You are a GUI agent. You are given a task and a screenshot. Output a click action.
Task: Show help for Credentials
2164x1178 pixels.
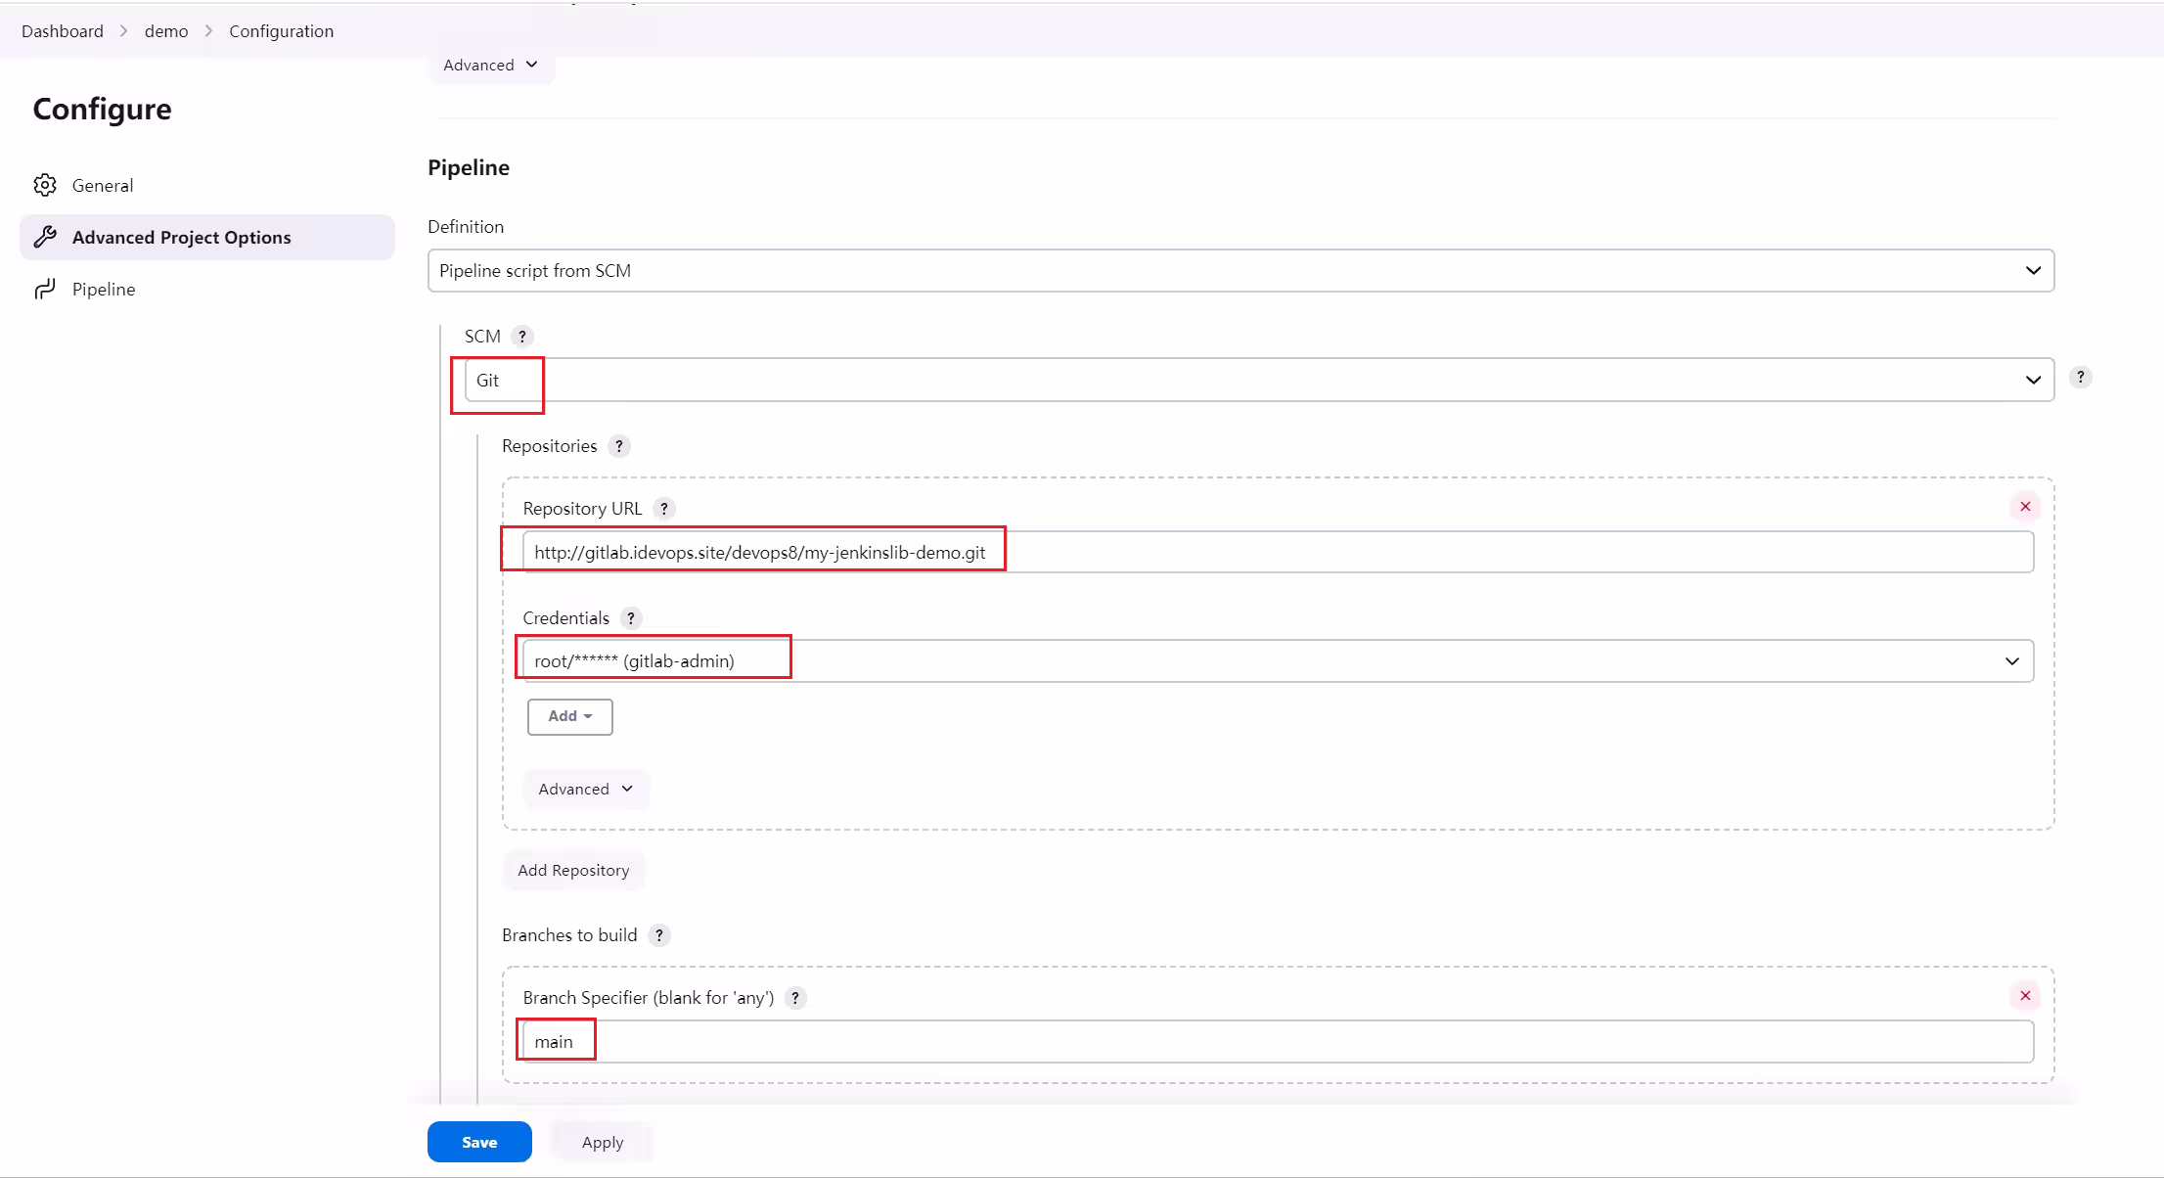tap(631, 618)
